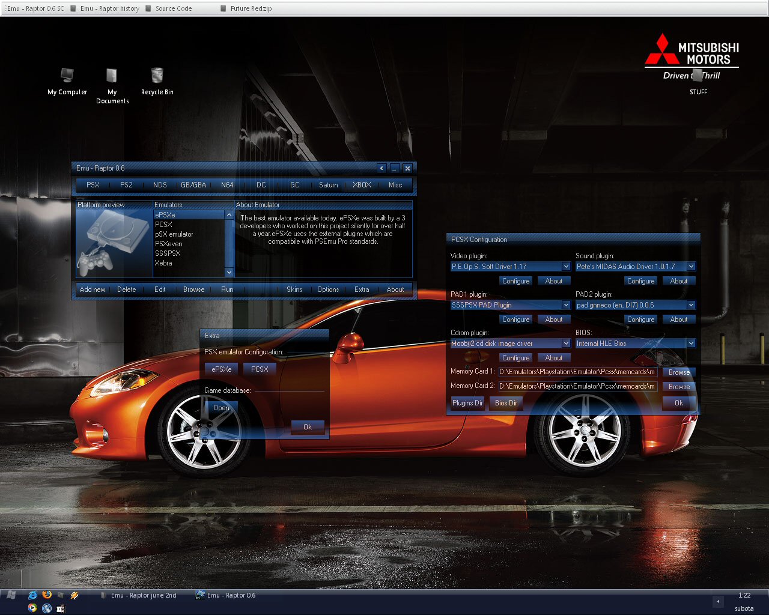769x615 pixels.
Task: Browse for Memory Card 1 file
Action: [x=679, y=372]
